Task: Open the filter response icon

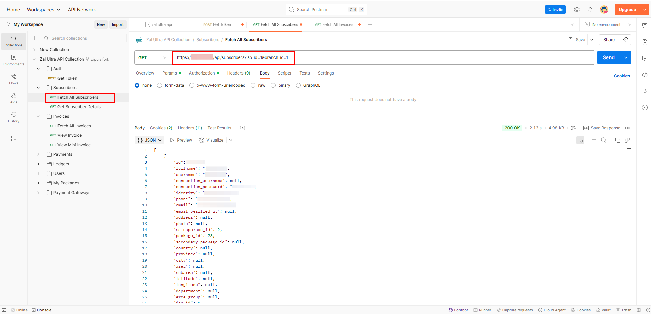Action: tap(594, 140)
